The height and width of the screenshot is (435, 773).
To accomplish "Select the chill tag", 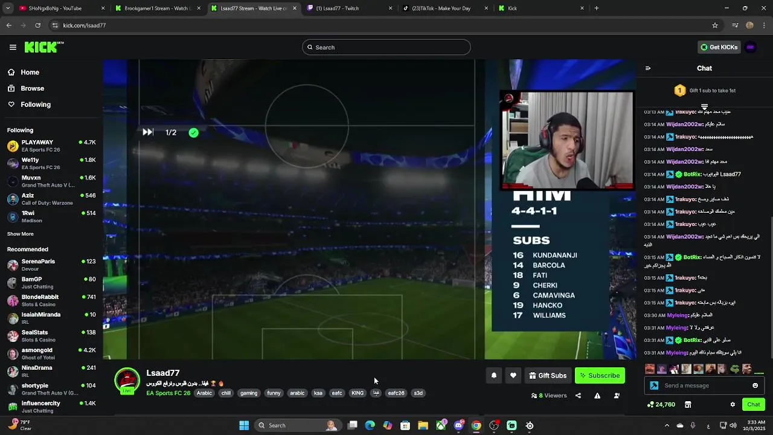I will (x=226, y=393).
